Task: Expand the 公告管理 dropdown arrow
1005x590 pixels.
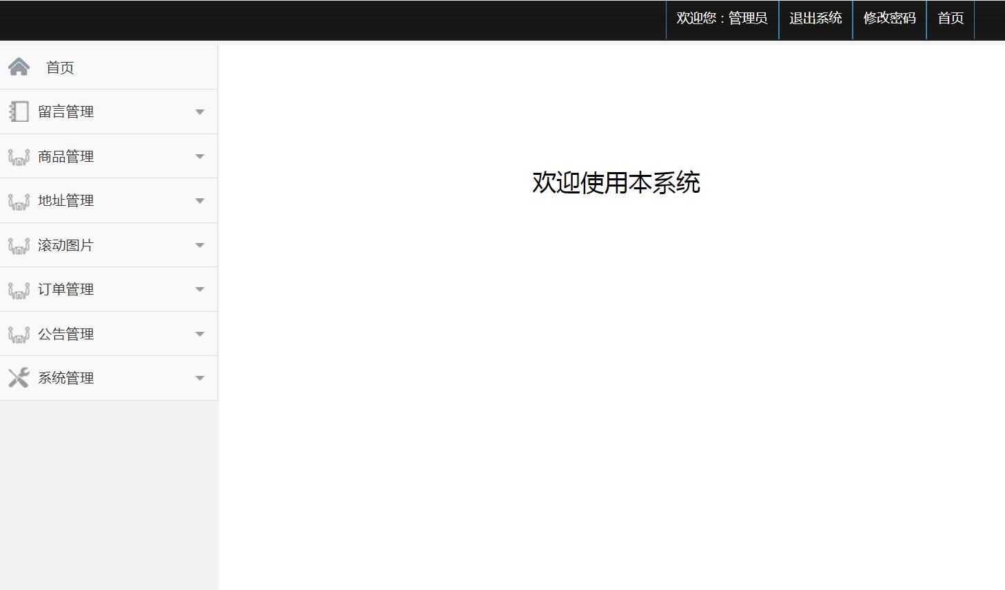Action: point(200,334)
